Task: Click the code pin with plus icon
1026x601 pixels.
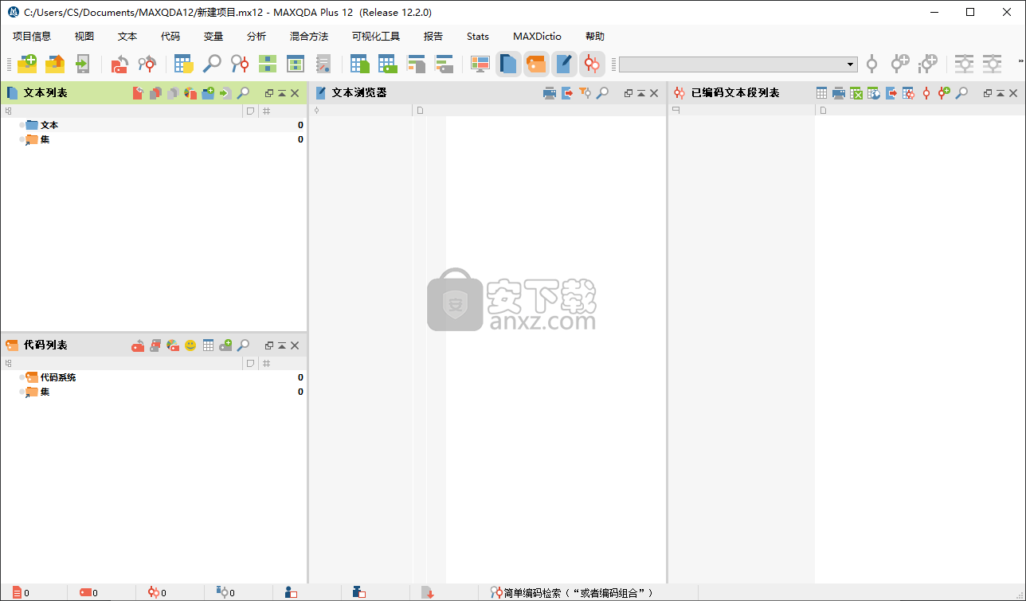Action: (x=900, y=64)
